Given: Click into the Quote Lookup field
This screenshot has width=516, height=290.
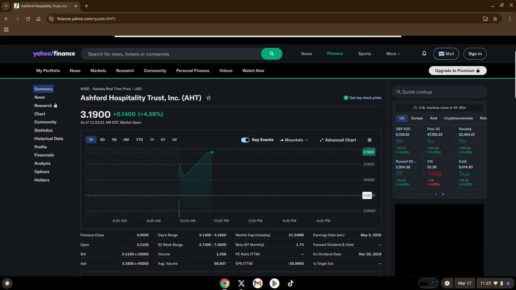Looking at the screenshot, I should [439, 92].
